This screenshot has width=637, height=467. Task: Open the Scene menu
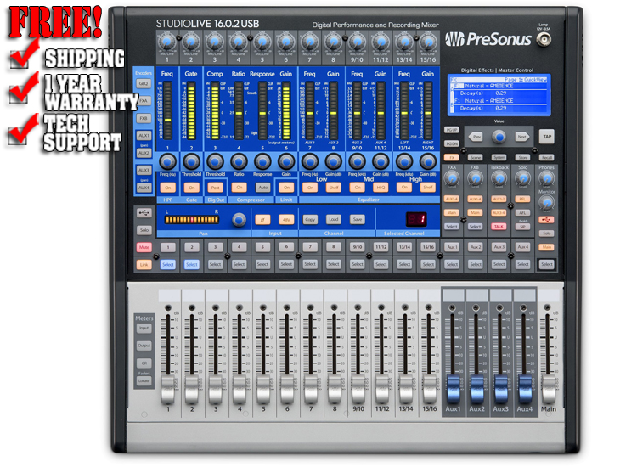coord(476,157)
